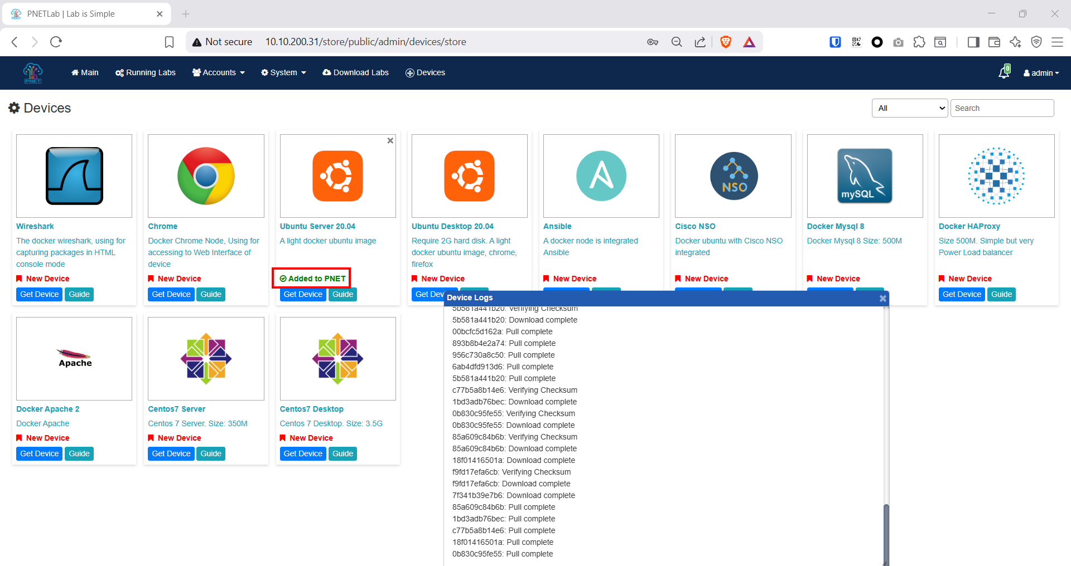Select log line 'c77b5a8b14e6: Verifying Checksum'
This screenshot has height=566, width=1071.
[515, 390]
